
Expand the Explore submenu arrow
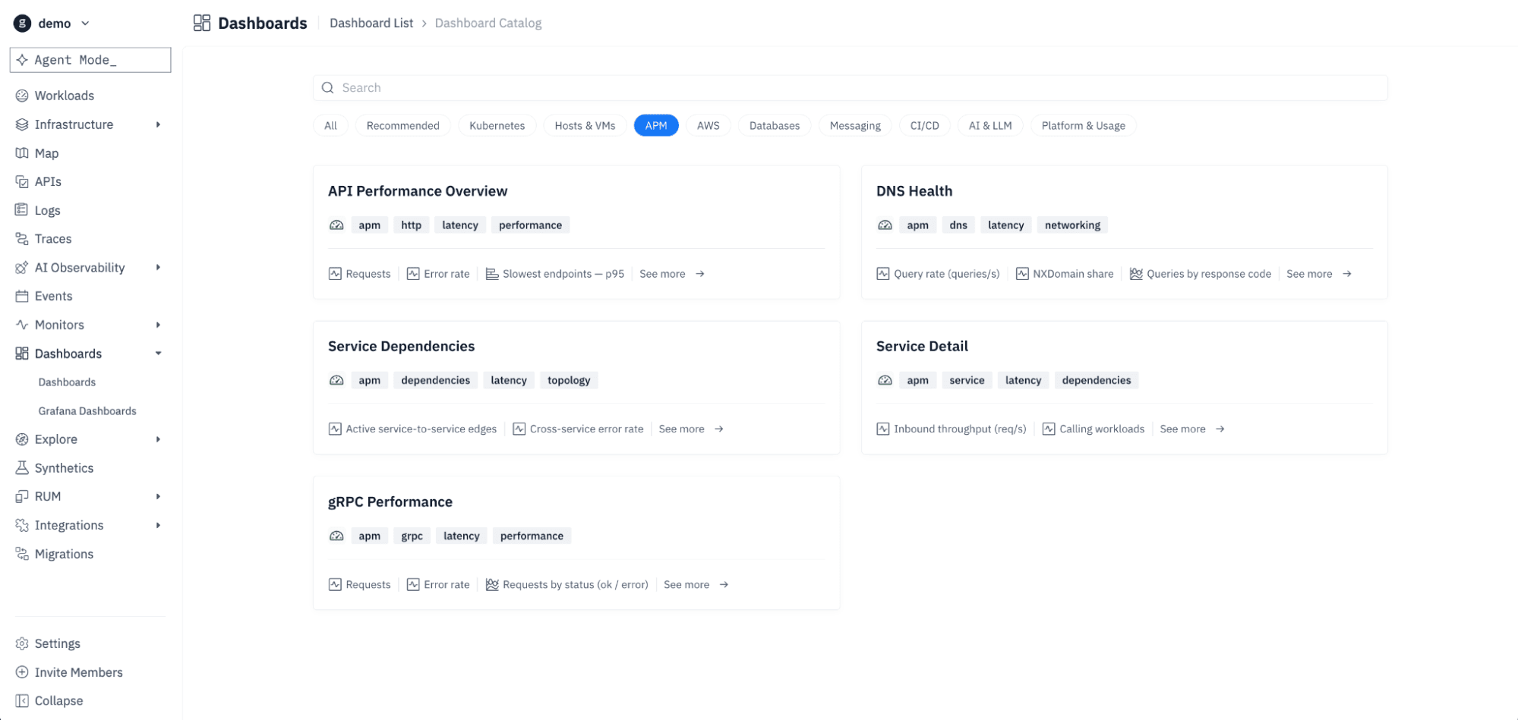[x=158, y=439]
